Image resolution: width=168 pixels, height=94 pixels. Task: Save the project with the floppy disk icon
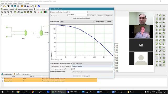[8, 6]
